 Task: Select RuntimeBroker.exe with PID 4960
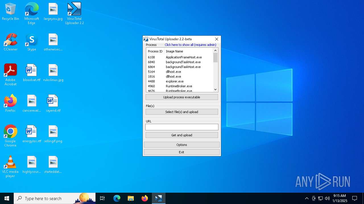click(x=180, y=86)
